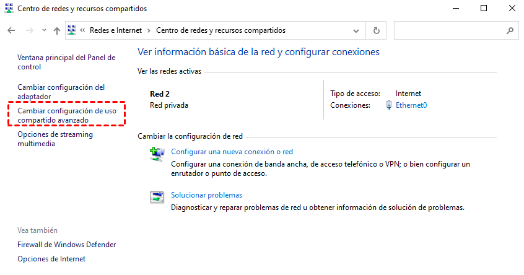Go up one folder level
This screenshot has height=275, width=524.
tap(57, 30)
